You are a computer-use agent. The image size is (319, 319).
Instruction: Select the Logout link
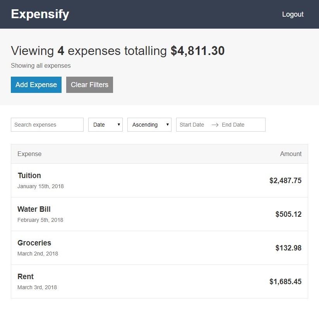click(x=293, y=14)
